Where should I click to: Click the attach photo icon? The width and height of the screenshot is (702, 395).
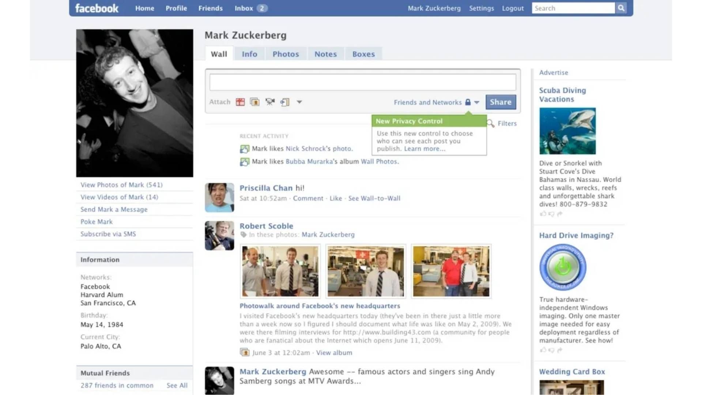(255, 102)
